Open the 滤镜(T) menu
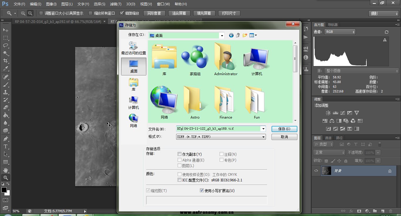The image size is (401, 216). (x=116, y=4)
